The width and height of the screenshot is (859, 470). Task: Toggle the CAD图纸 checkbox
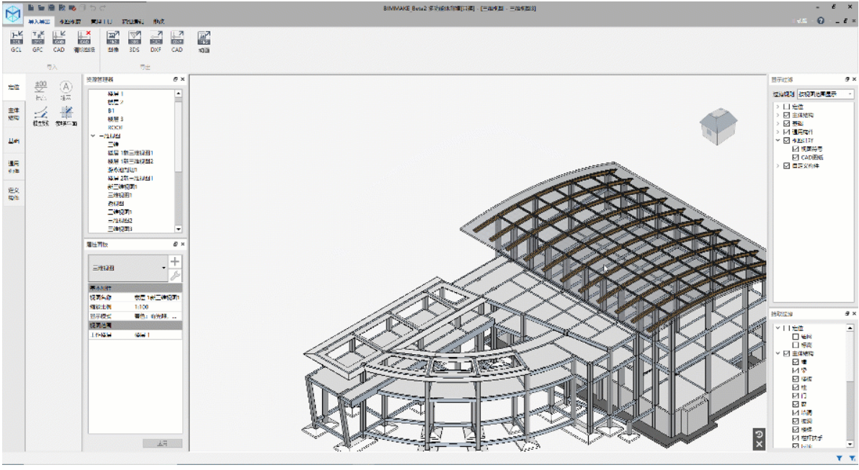796,157
